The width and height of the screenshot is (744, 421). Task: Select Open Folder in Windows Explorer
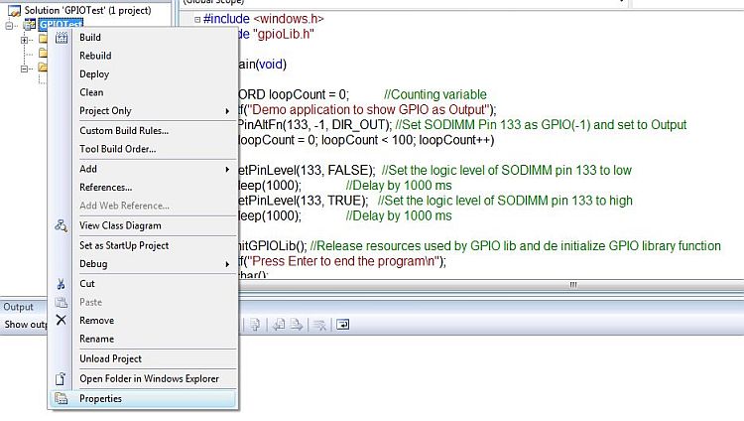pos(150,379)
